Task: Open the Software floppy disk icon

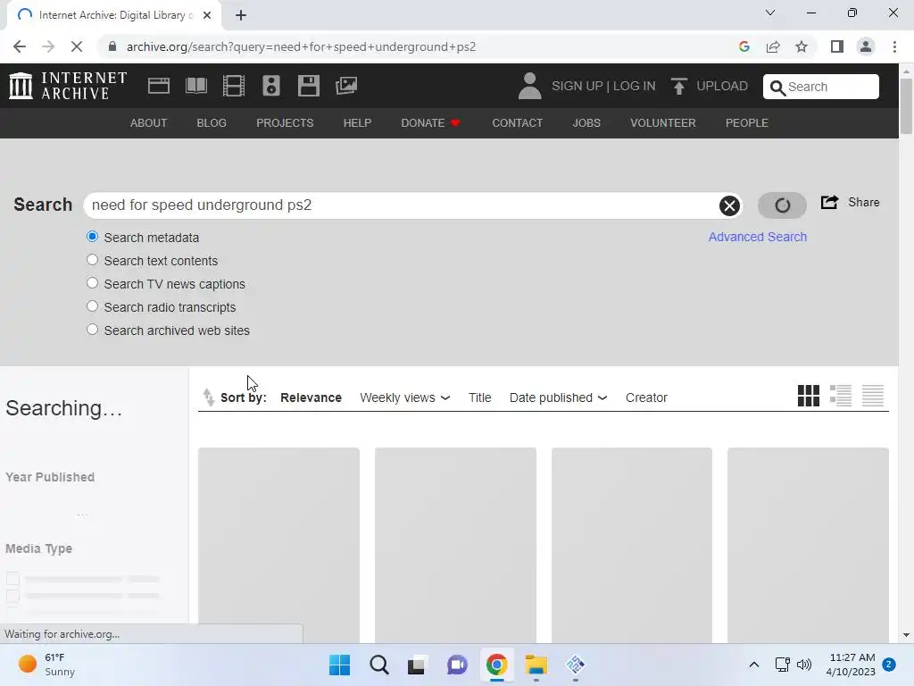Action: pos(308,86)
